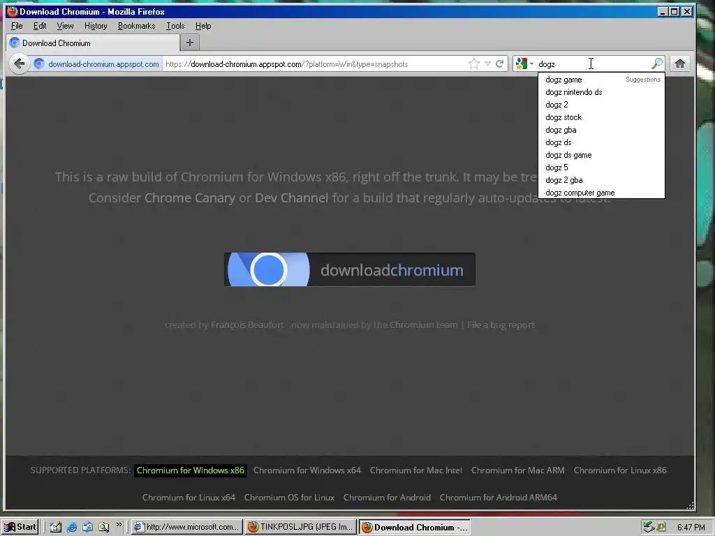Choose the 'dogz ds game' suggestion
Viewport: 715px width, 536px height.
[x=601, y=155]
